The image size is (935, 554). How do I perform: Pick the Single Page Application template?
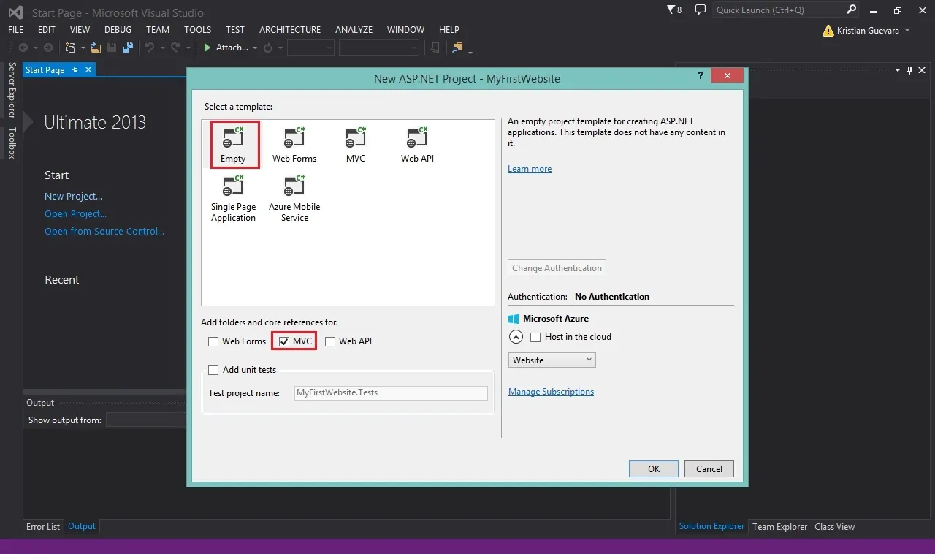tap(233, 199)
